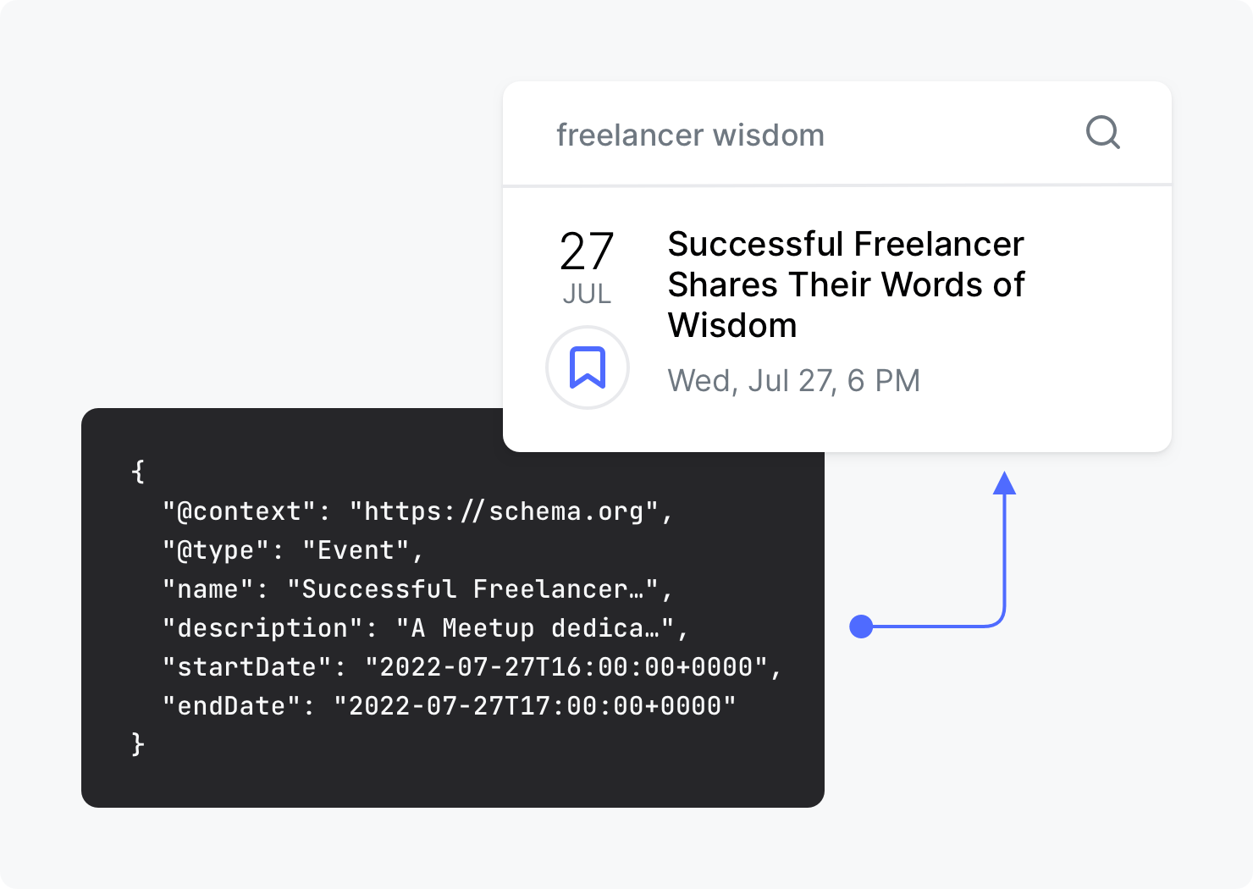Click the "@type": "Event" code line
Screen dimensions: 1253x889
[x=293, y=550]
